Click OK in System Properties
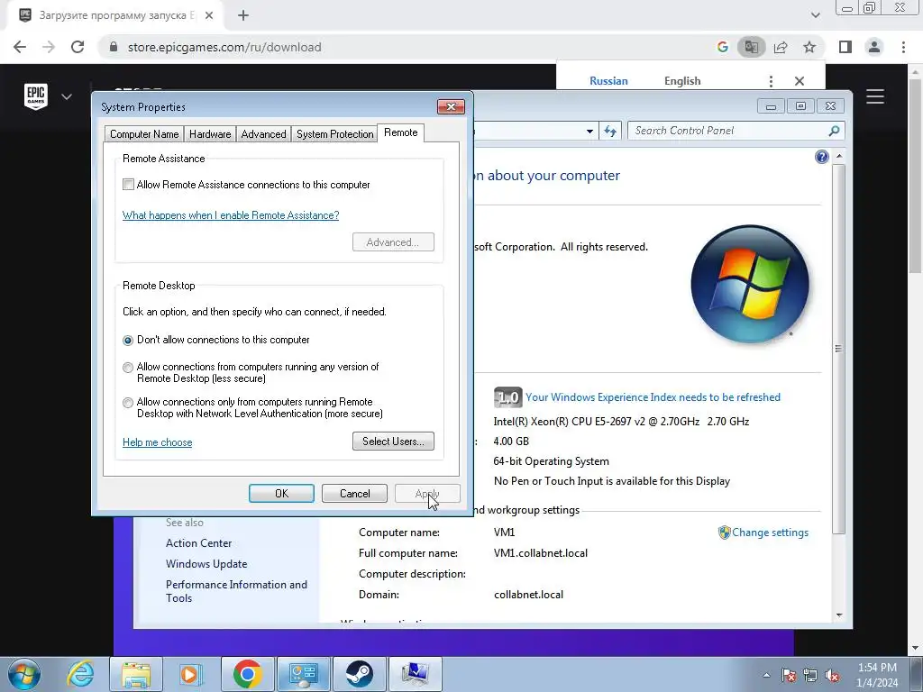 coord(281,493)
